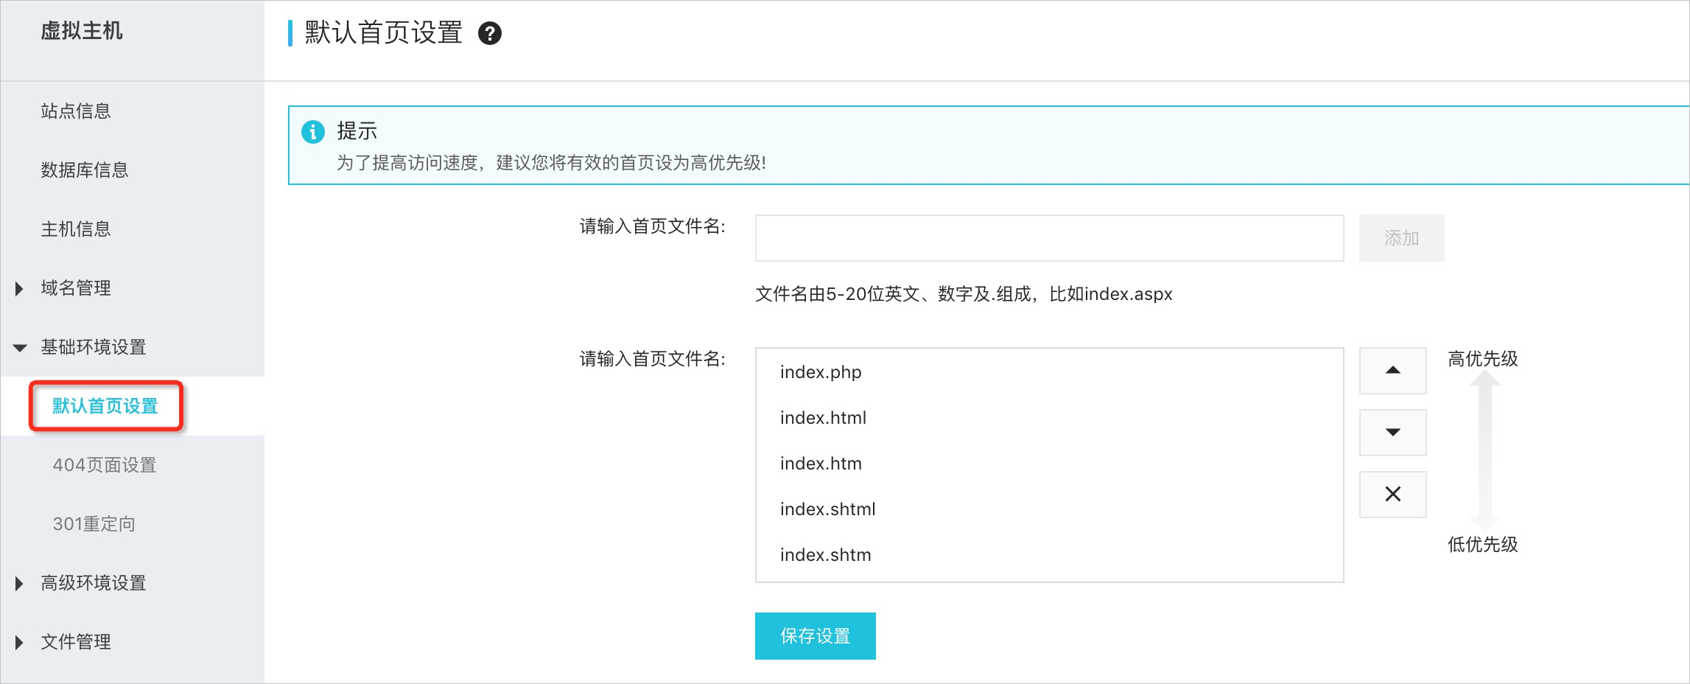Open the 数据库信息 page
Screen dimensions: 1690x684
coord(84,170)
